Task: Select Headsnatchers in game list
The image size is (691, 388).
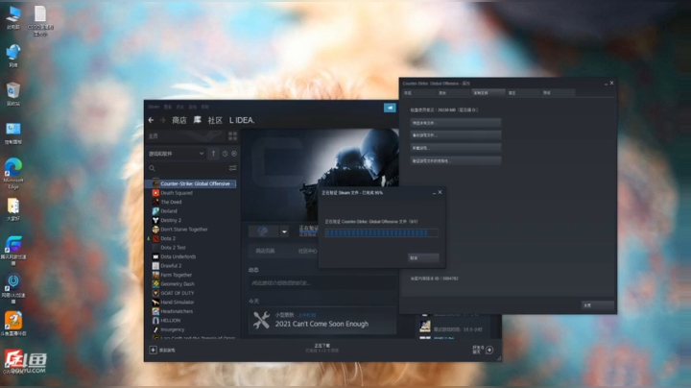Action: point(177,311)
